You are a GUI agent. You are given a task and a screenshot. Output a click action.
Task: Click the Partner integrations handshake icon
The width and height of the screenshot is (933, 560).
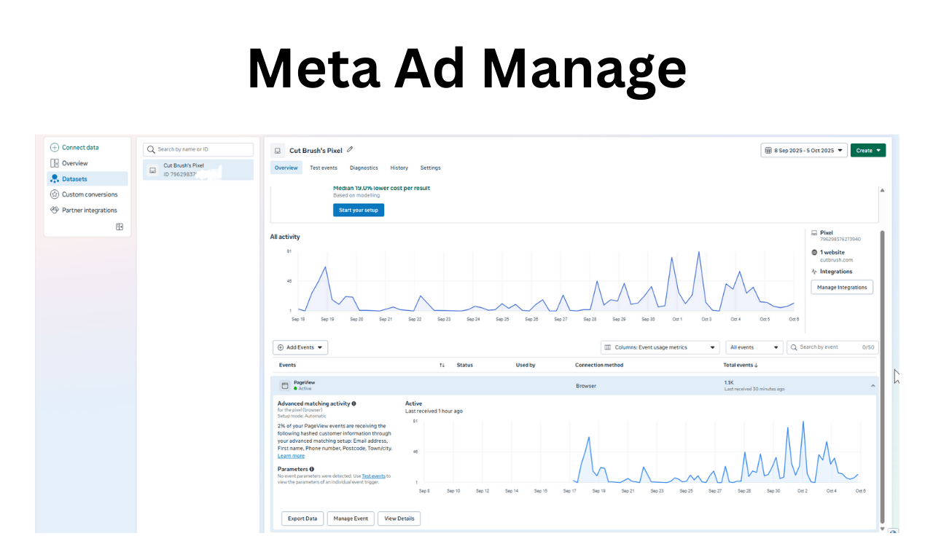point(55,210)
